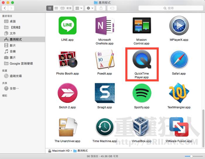Select the QuickTime Player.app icon
The height and width of the screenshot is (159, 205).
click(x=142, y=59)
